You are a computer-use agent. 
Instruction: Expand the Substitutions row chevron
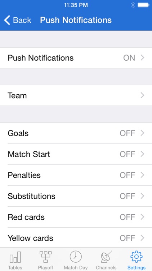point(142,196)
